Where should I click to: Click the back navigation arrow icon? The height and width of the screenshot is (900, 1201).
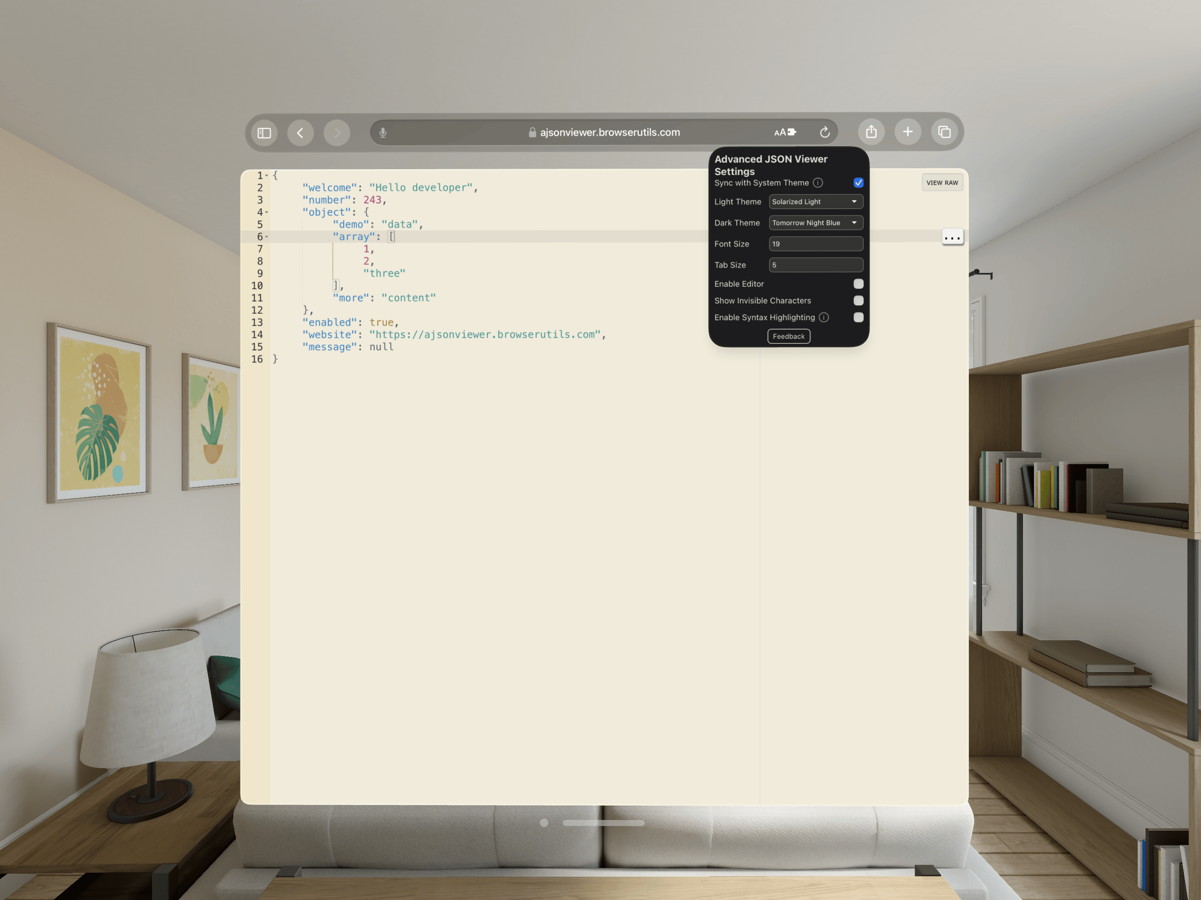(x=301, y=131)
